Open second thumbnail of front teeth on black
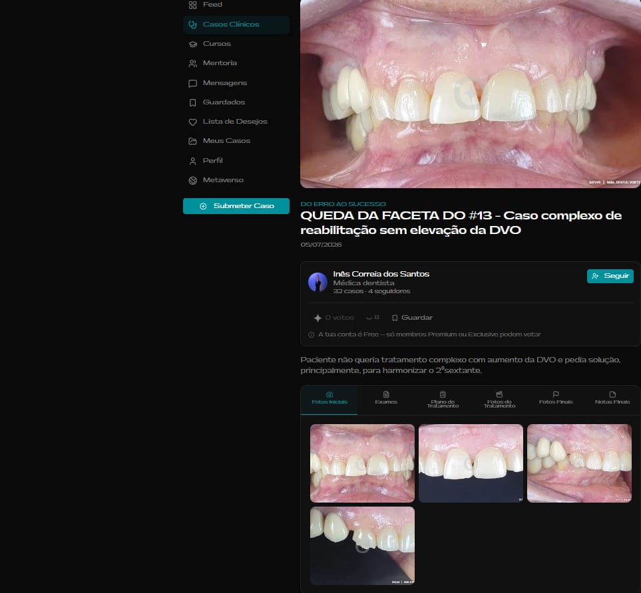 point(471,463)
